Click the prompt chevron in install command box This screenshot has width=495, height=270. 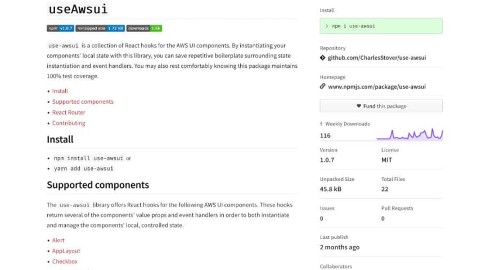[x=327, y=26]
